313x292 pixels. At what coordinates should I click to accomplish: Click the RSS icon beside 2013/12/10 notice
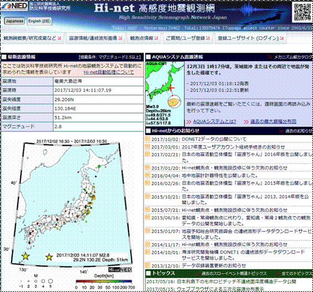[147, 265]
